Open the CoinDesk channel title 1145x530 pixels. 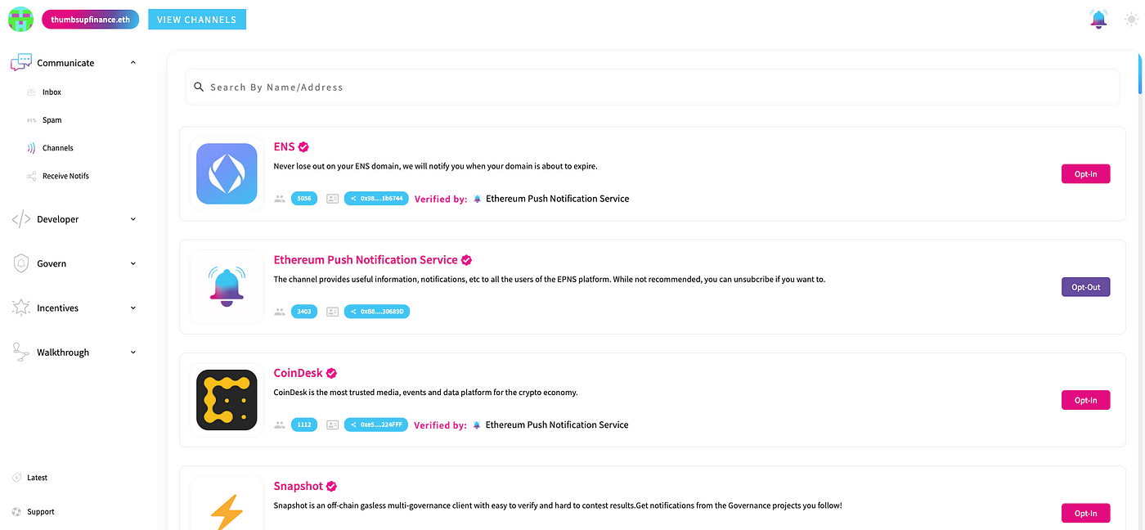point(298,373)
